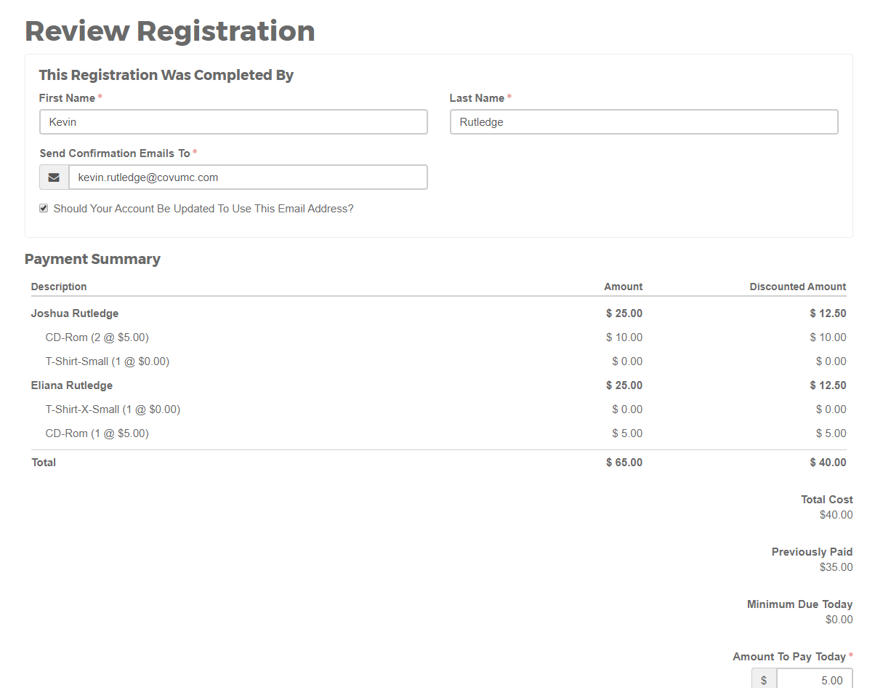The height and width of the screenshot is (688, 875).
Task: Select the Joshua Rutledge summary row
Action: click(75, 313)
